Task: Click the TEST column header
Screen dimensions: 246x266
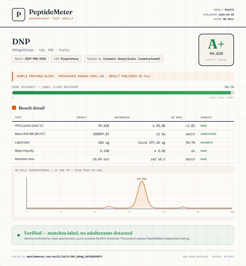Action: (18, 117)
